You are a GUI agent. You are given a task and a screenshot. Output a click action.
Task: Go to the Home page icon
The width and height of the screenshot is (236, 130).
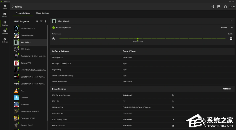click(5, 6)
